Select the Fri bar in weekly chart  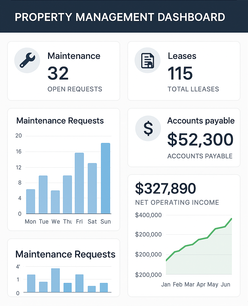point(79,183)
